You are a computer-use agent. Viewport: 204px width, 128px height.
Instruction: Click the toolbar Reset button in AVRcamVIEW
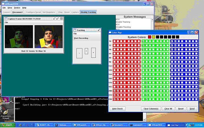point(67,12)
